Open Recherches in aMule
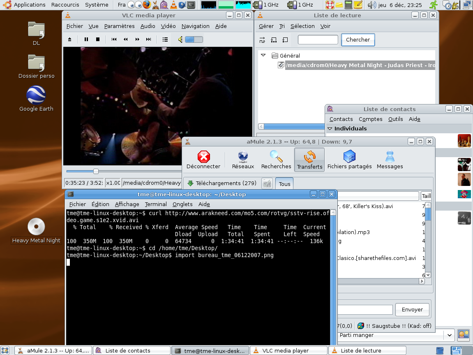 click(x=276, y=160)
